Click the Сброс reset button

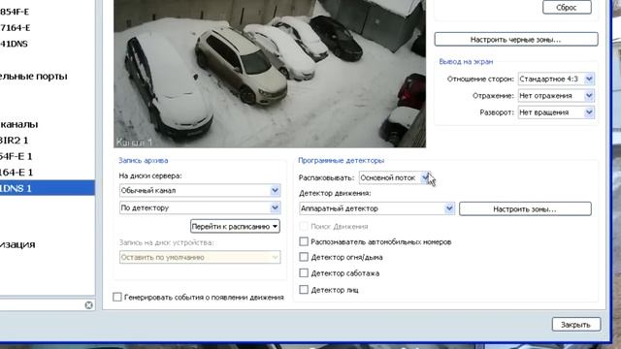coord(567,7)
